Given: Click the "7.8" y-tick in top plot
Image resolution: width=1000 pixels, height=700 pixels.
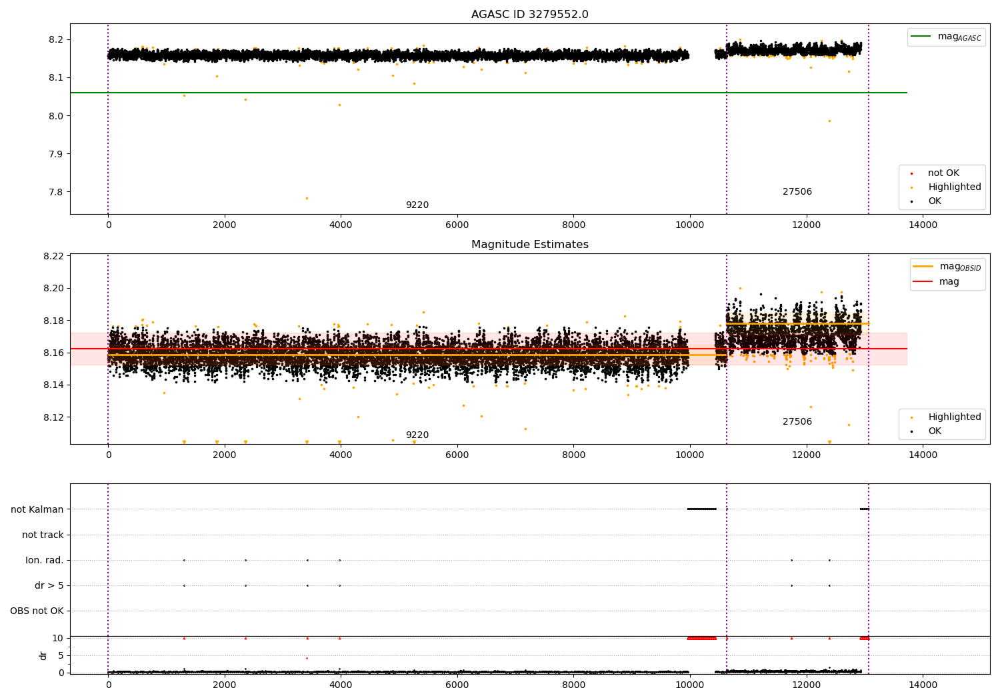Looking at the screenshot, I should click(56, 193).
